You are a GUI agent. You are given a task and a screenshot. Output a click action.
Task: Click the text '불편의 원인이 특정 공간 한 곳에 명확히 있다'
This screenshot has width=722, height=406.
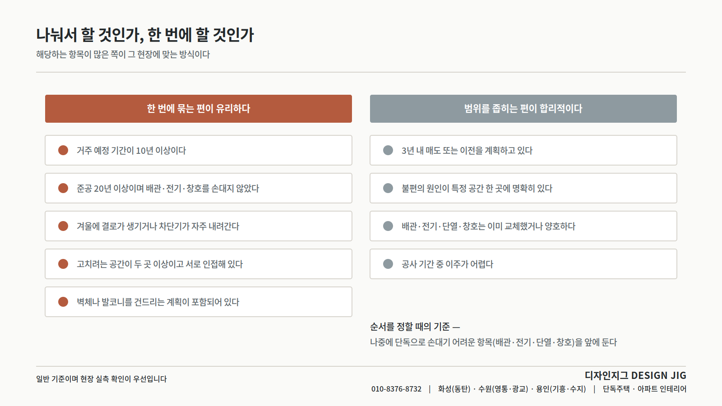coord(477,188)
